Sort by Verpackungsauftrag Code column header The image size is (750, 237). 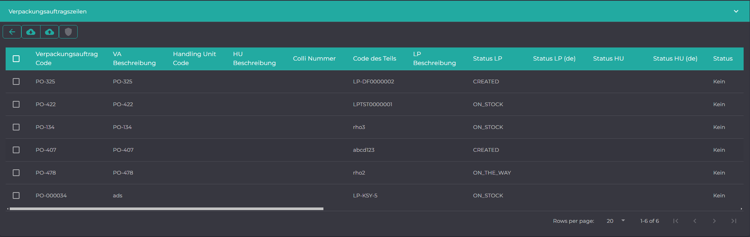click(x=67, y=58)
